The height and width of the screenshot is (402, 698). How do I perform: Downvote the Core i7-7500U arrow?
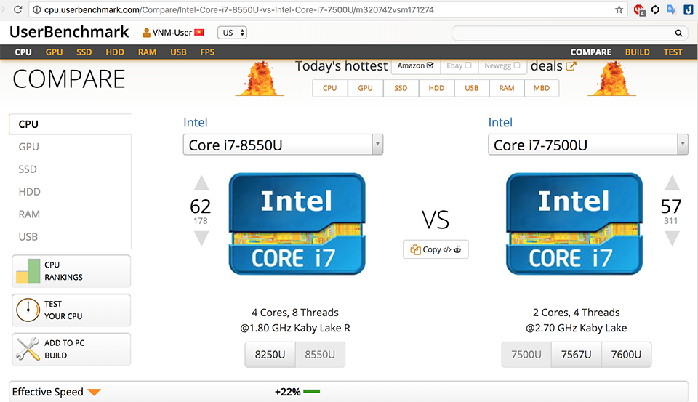672,238
